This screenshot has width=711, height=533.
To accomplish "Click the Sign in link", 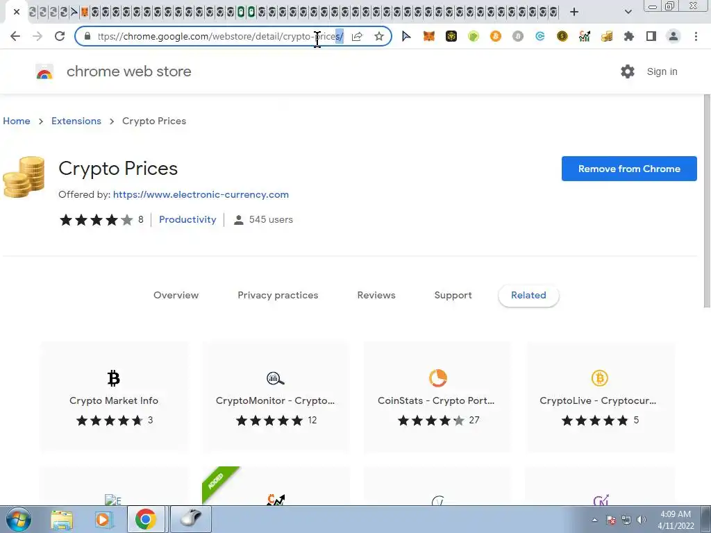I will [662, 71].
